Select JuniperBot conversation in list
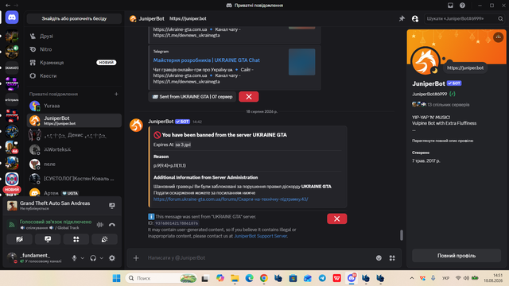The width and height of the screenshot is (509, 286). click(x=74, y=120)
